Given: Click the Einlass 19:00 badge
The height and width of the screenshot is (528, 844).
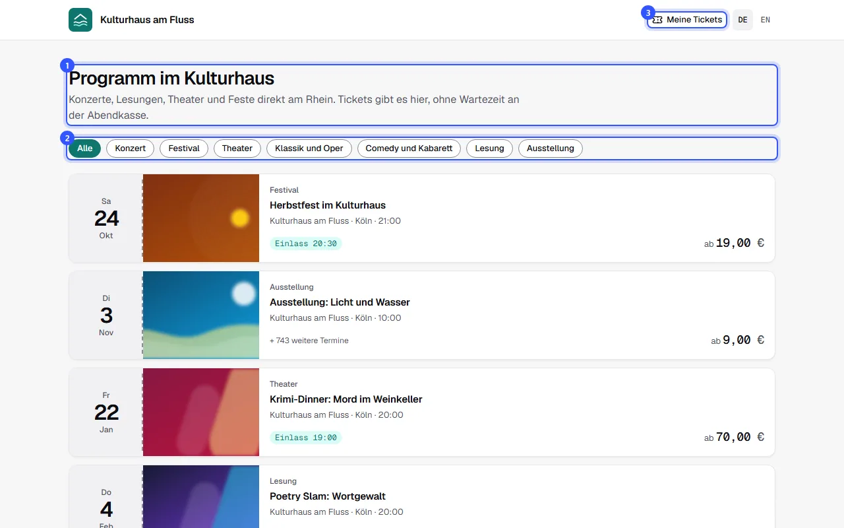Looking at the screenshot, I should [x=306, y=438].
